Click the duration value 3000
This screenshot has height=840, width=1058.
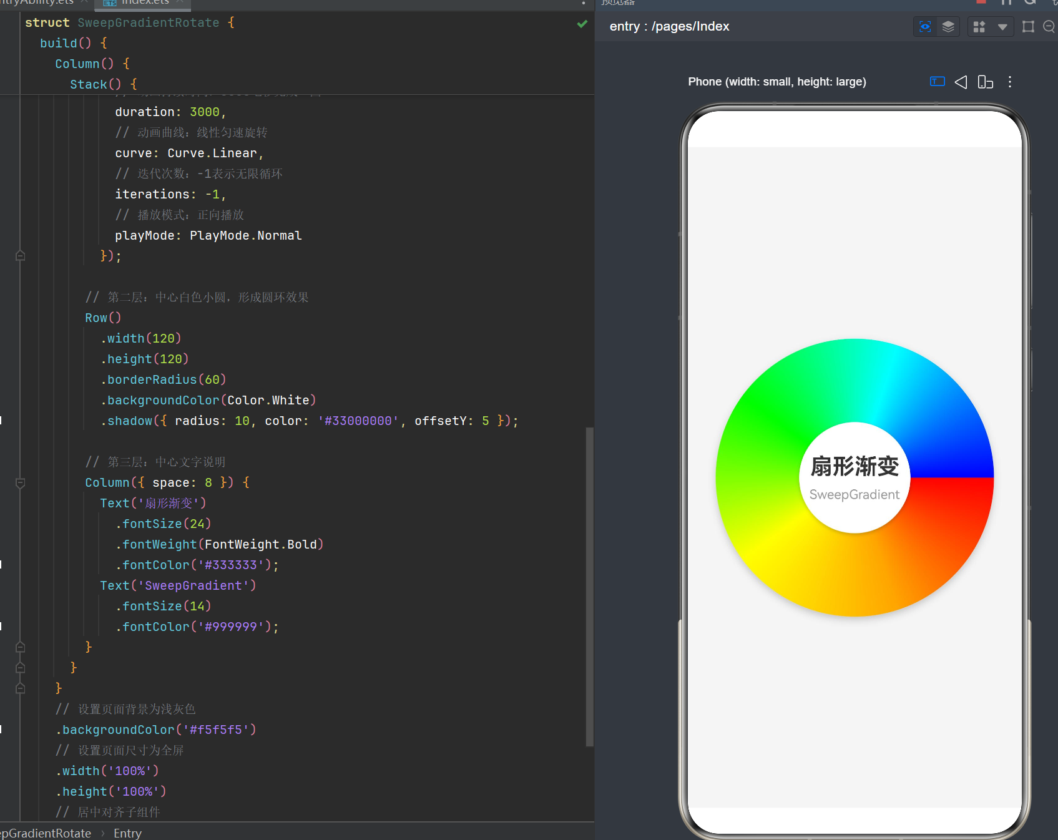205,112
